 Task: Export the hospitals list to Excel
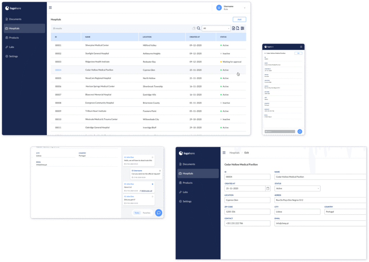(x=234, y=28)
